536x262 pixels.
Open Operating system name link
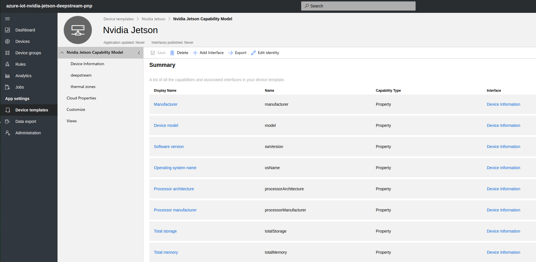(175, 168)
